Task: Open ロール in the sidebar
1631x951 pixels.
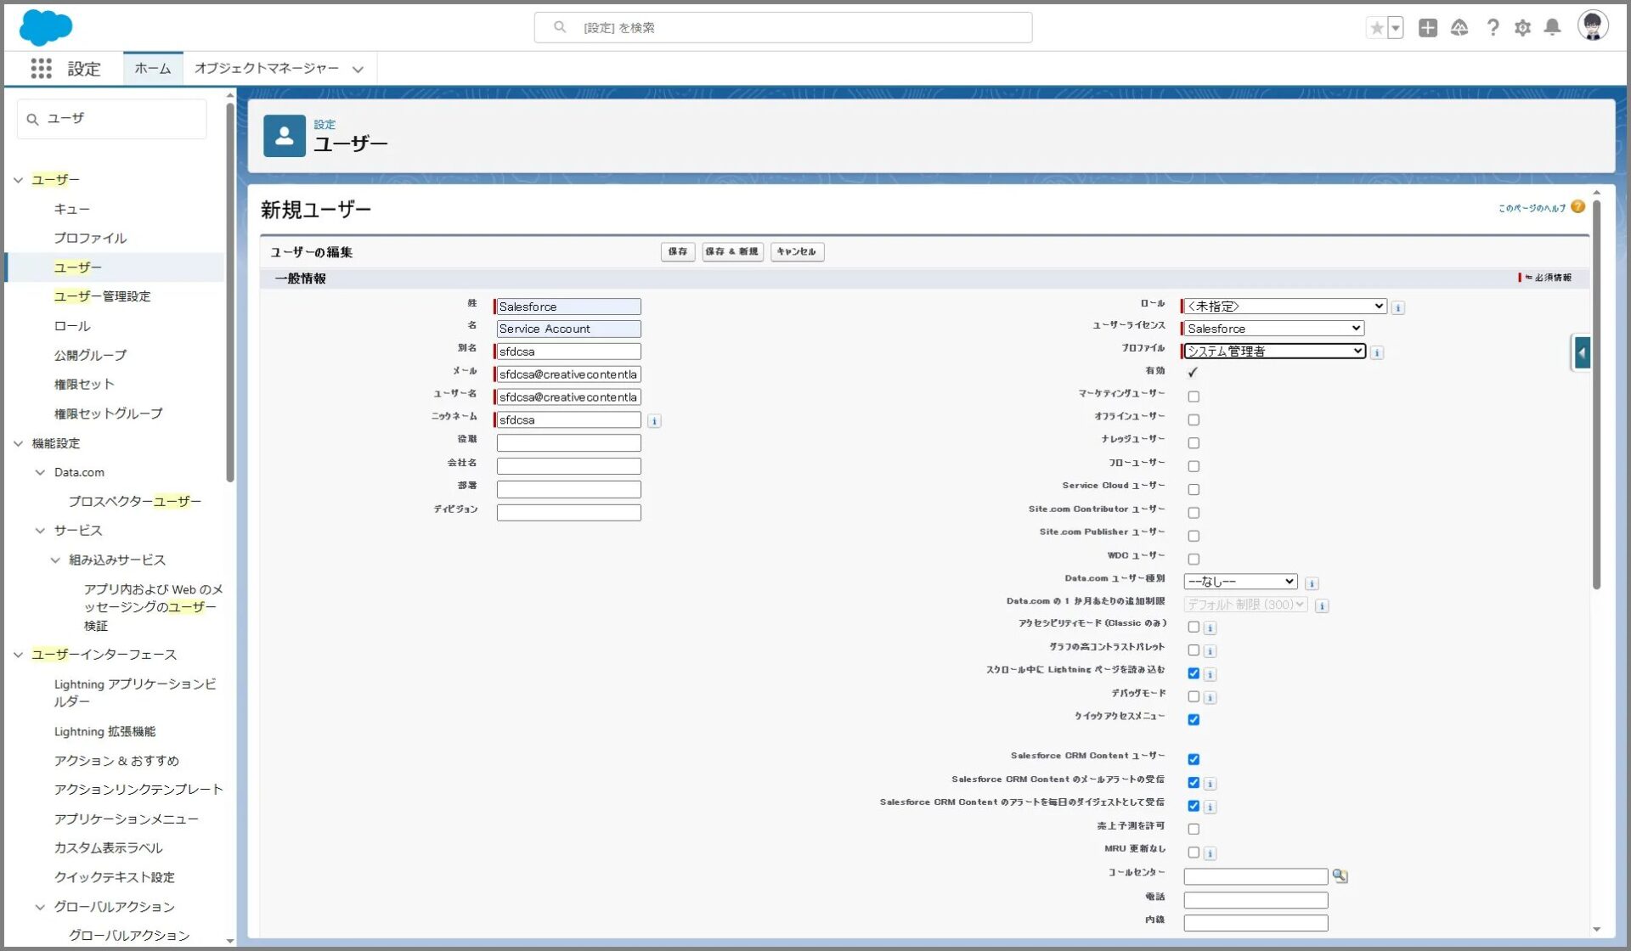Action: click(x=71, y=326)
